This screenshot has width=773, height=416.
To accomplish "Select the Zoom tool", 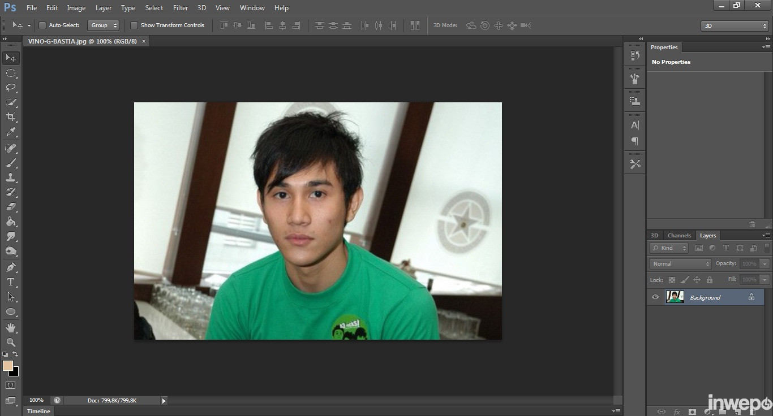I will pos(11,342).
